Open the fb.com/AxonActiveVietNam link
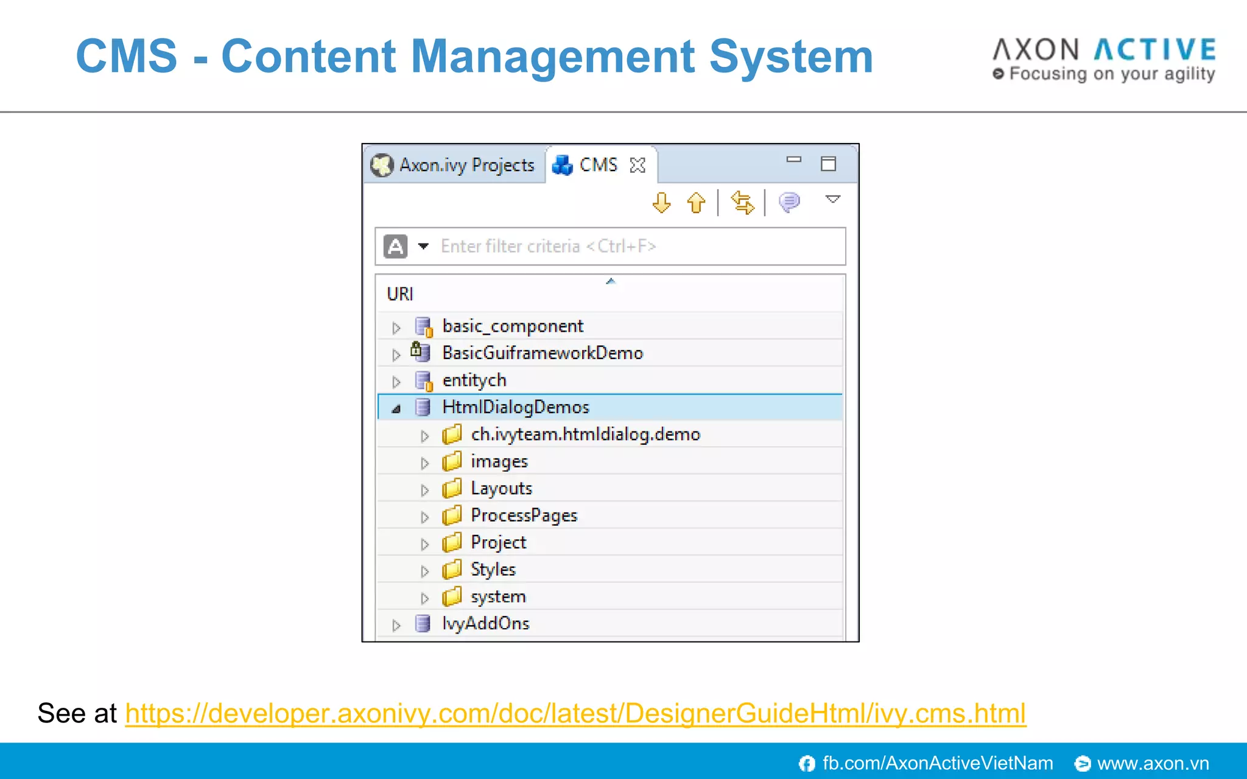 [x=938, y=763]
